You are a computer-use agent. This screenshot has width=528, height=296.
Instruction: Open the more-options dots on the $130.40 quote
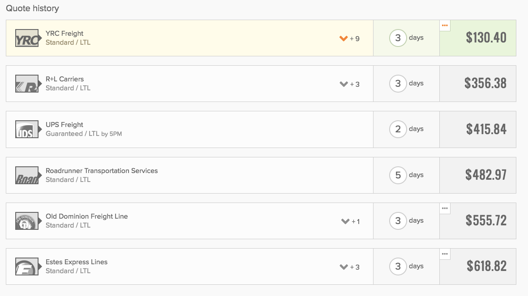[x=445, y=25]
